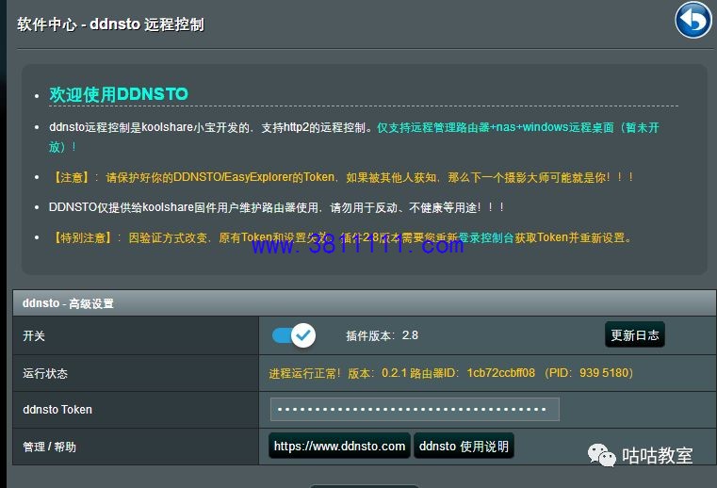This screenshot has width=717, height=488.
Task: Click the 软件中心 - ddnsto 远程控制 title
Action: (110, 24)
